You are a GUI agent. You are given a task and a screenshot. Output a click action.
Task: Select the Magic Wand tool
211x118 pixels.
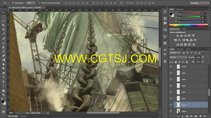pyautogui.click(x=3, y=25)
